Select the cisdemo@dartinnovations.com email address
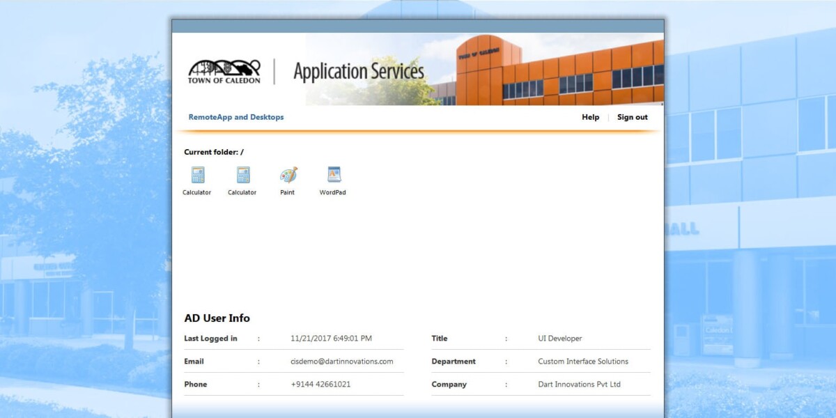The height and width of the screenshot is (418, 836). tap(341, 362)
